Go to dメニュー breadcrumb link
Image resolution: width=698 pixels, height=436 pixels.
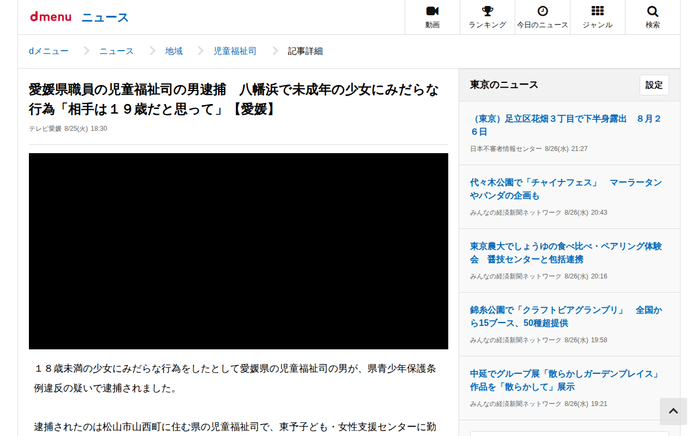[49, 51]
